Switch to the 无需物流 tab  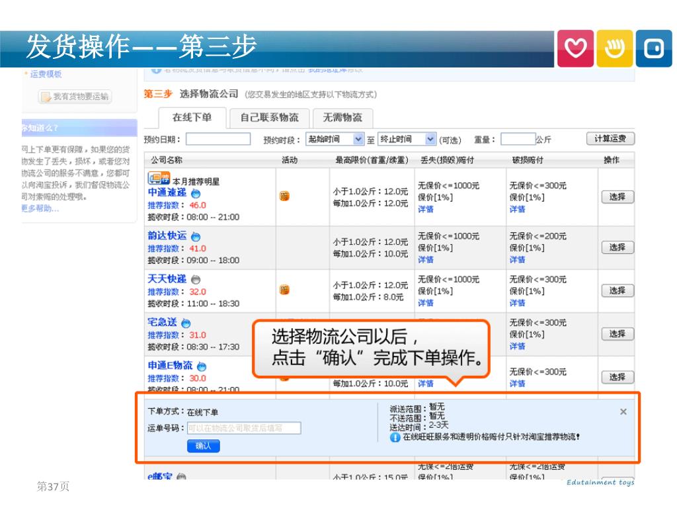point(342,118)
